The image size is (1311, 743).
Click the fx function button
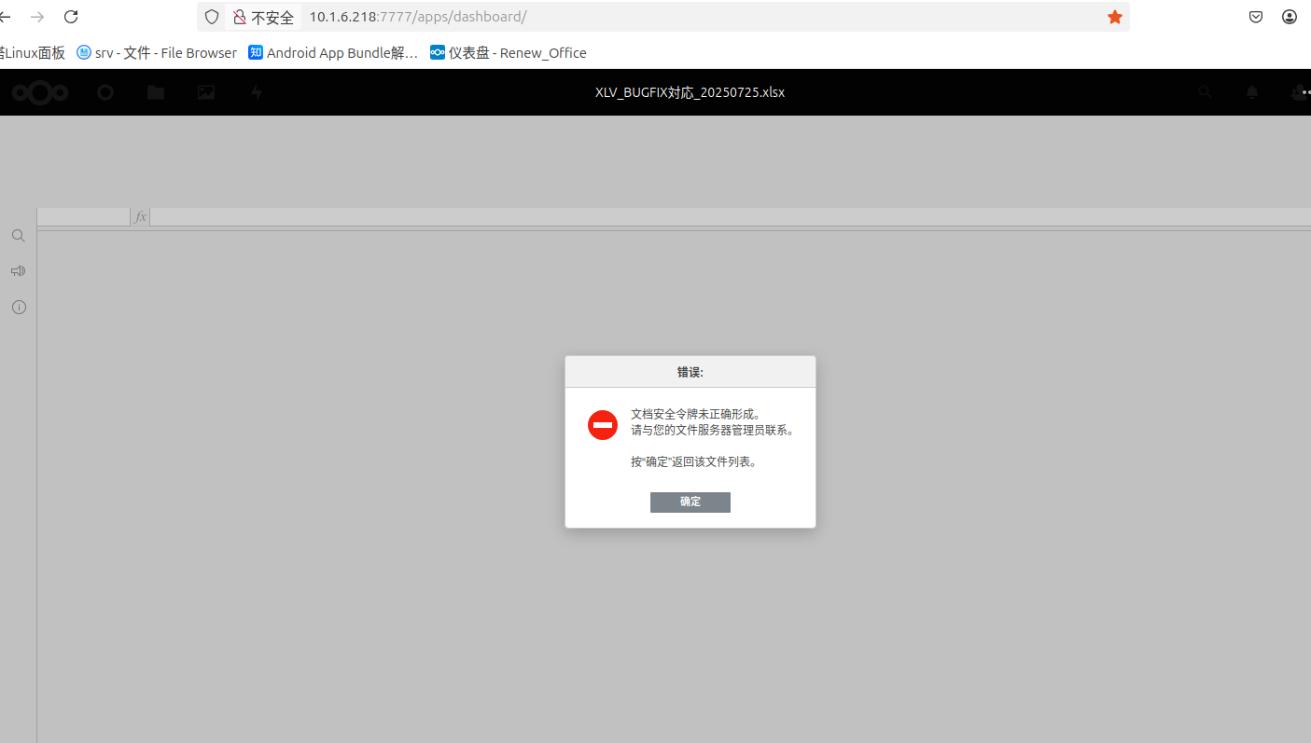tap(140, 217)
